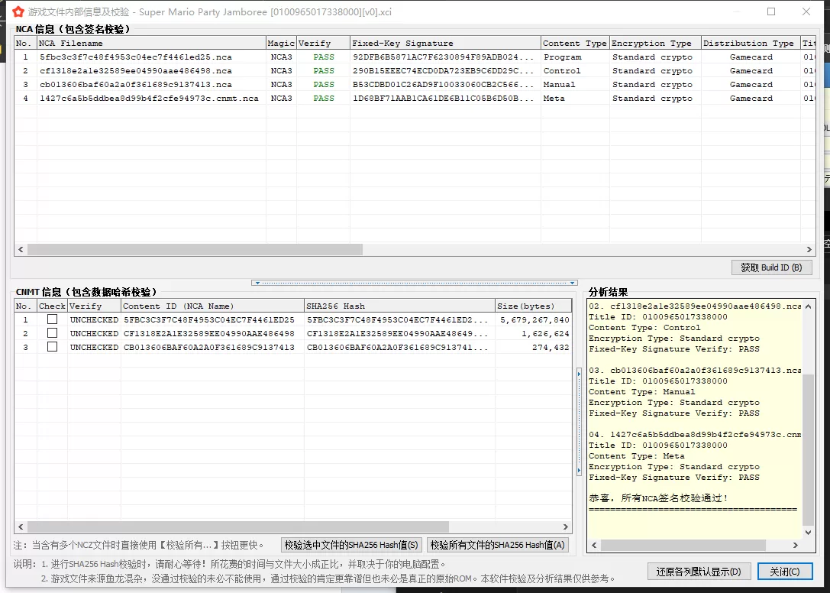Click the NCA table horizontal scrollbar thumb

(x=195, y=249)
